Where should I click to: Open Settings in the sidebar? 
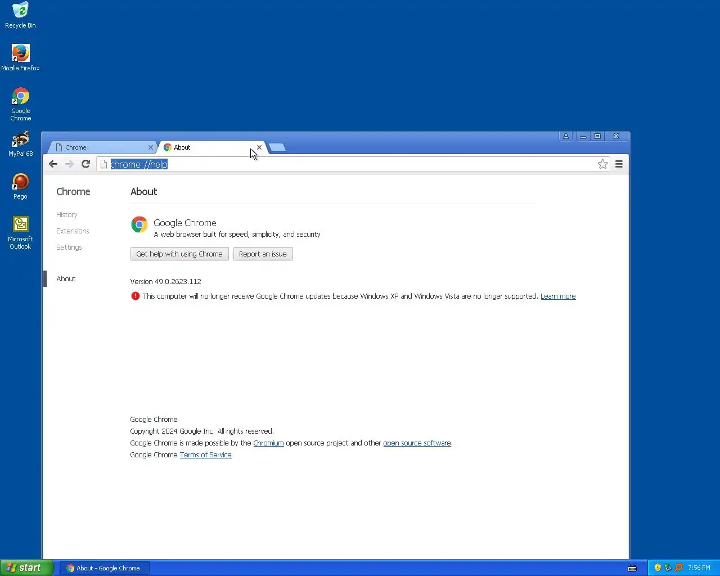[69, 247]
